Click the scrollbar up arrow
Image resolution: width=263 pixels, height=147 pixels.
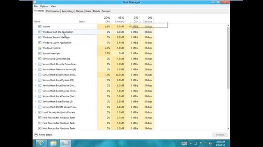click(x=228, y=26)
